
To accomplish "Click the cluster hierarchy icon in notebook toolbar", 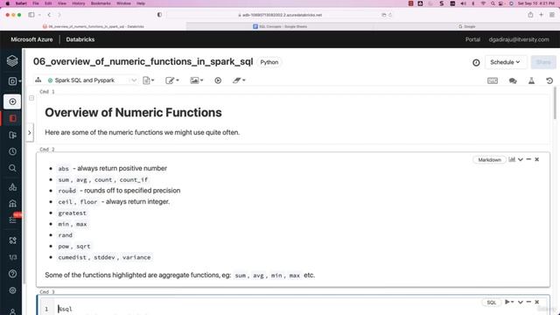I will (x=38, y=80).
